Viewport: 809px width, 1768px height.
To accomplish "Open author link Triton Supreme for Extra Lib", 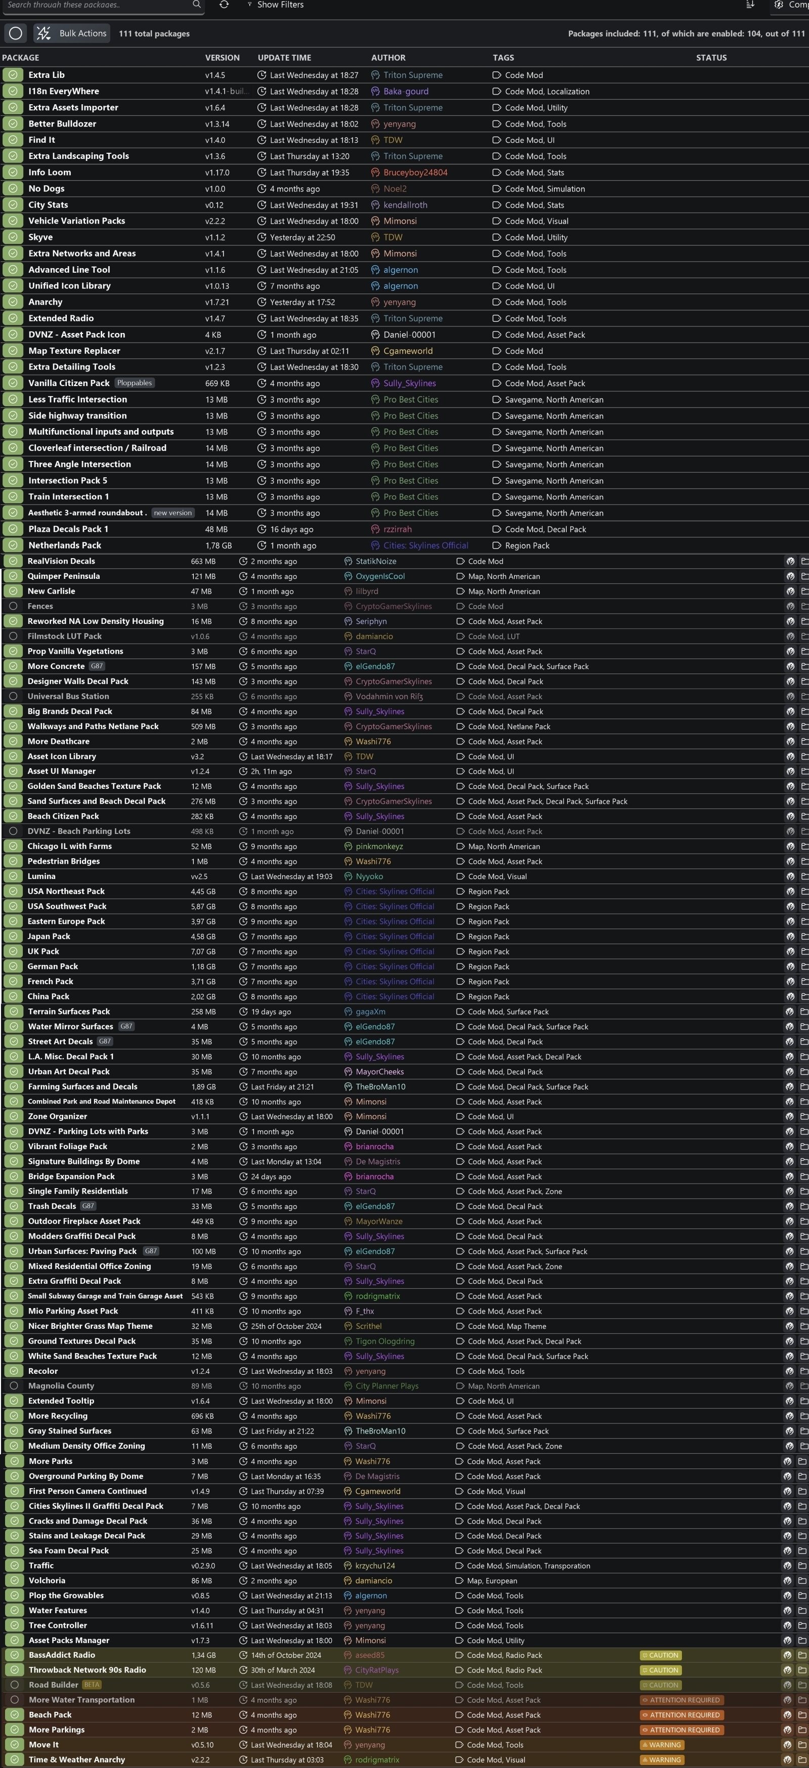I will (412, 75).
